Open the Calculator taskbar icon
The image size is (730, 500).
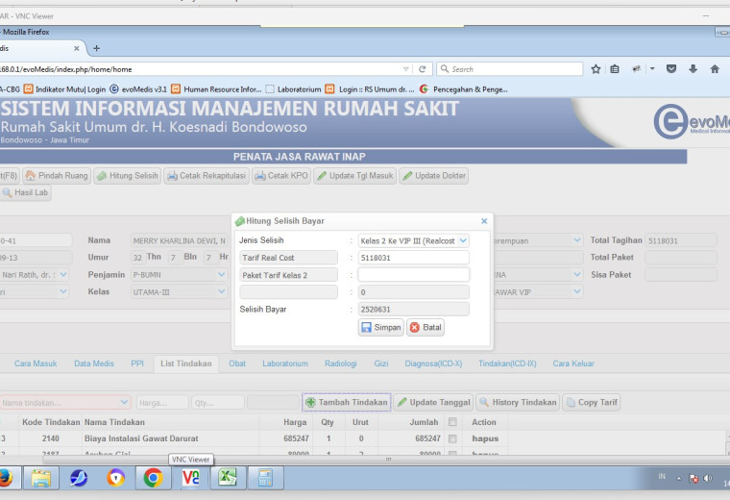[x=265, y=478]
